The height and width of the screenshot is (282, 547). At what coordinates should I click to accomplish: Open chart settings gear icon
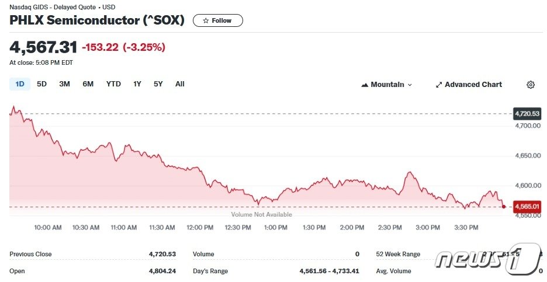531,85
